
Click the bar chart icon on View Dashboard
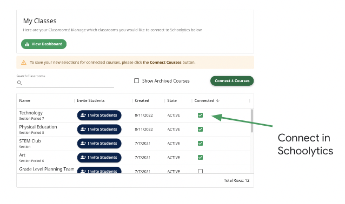point(27,44)
